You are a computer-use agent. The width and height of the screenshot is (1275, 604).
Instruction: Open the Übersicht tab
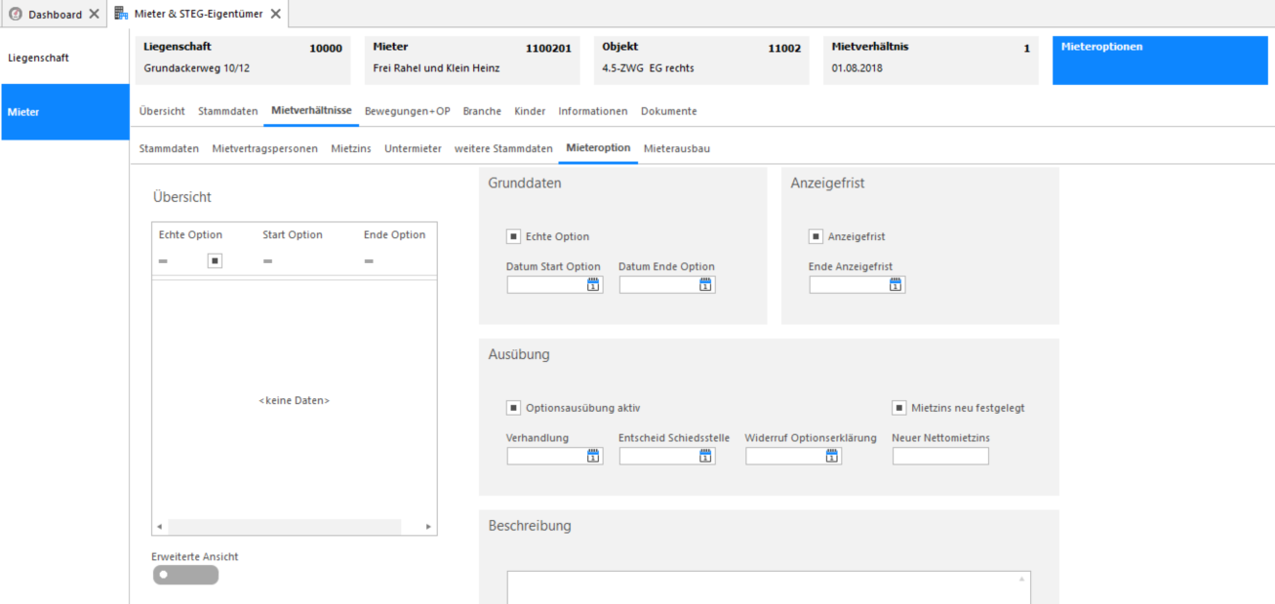pos(162,111)
